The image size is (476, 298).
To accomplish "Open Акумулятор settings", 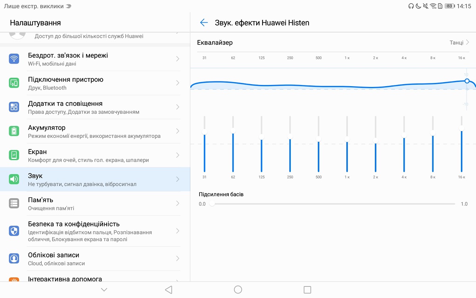I will click(95, 131).
